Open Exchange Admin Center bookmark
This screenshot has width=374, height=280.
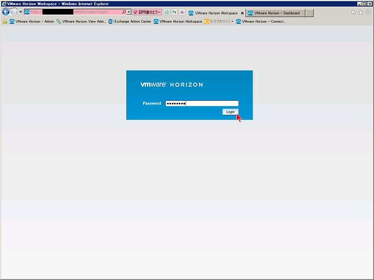point(130,21)
